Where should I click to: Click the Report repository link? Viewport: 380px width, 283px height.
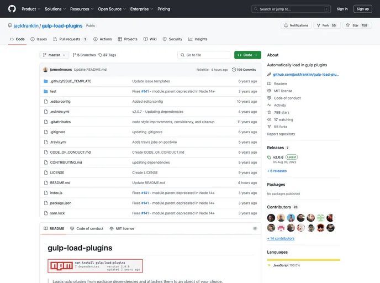click(281, 134)
